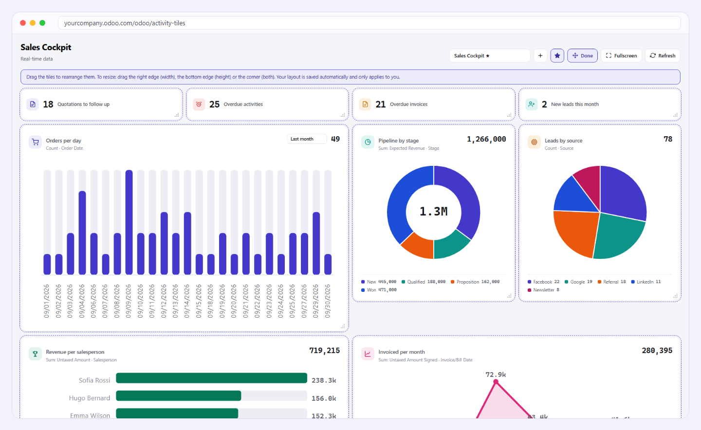Click Sofia Rossi's green revenue bar
This screenshot has height=430, width=701.
tap(211, 378)
